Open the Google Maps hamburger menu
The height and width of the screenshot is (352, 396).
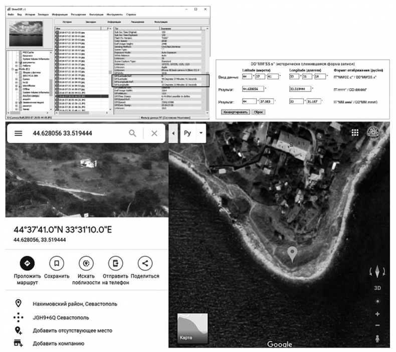click(x=19, y=133)
